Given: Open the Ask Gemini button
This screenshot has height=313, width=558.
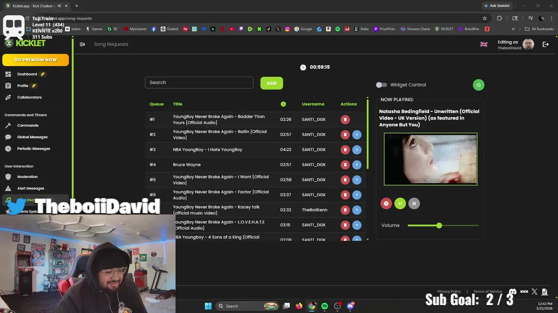Looking at the screenshot, I should (x=497, y=6).
